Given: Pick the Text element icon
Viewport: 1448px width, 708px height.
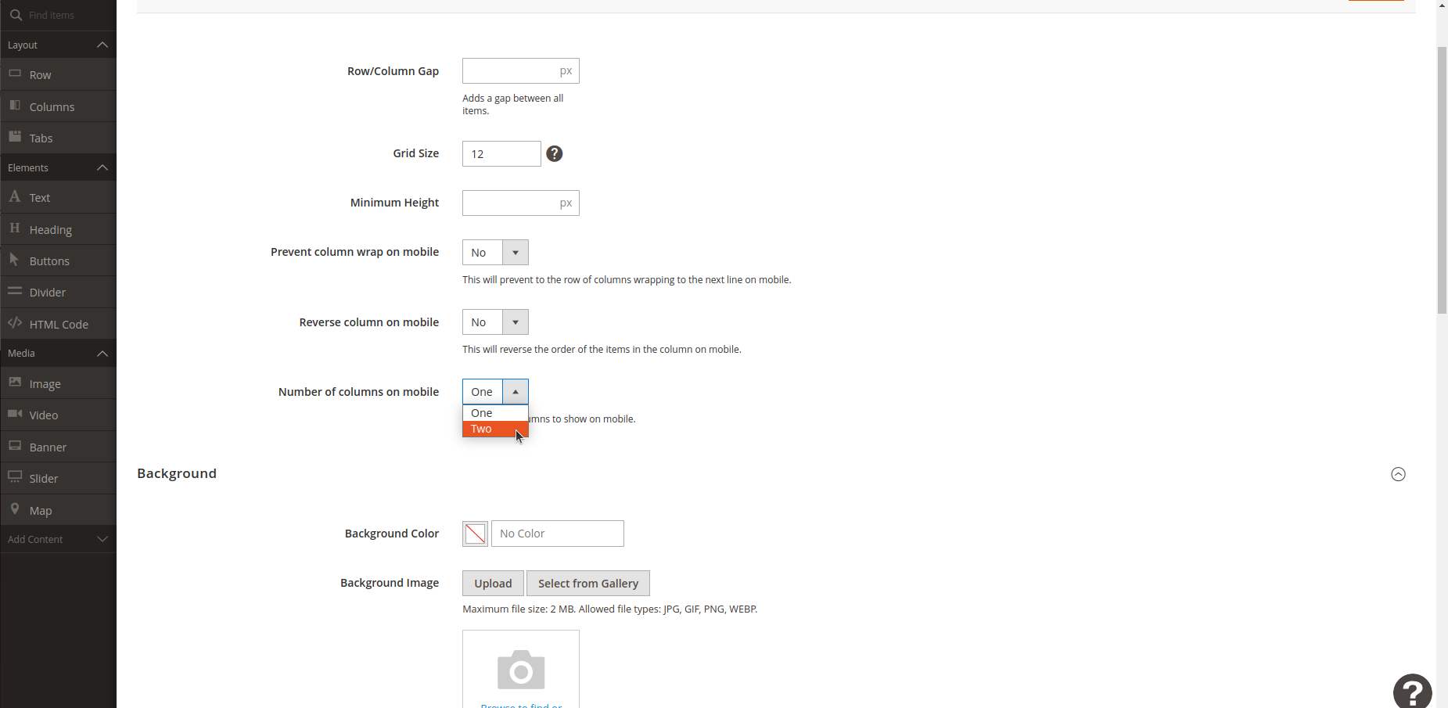Looking at the screenshot, I should 15,196.
